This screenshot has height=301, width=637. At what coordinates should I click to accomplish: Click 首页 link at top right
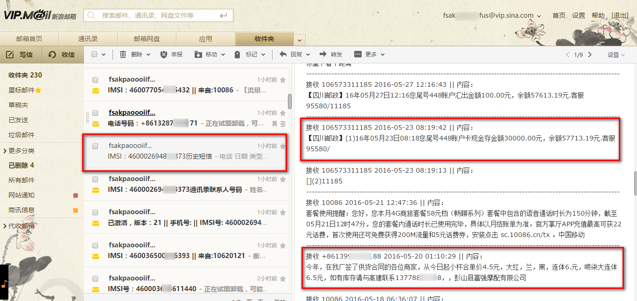[x=559, y=15]
